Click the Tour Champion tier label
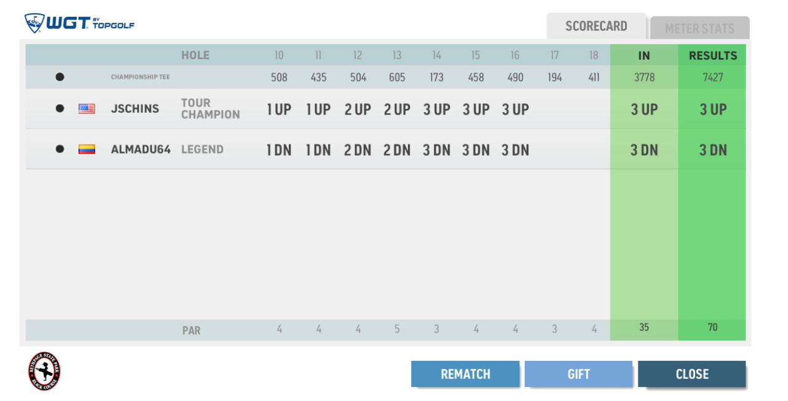 coord(211,108)
